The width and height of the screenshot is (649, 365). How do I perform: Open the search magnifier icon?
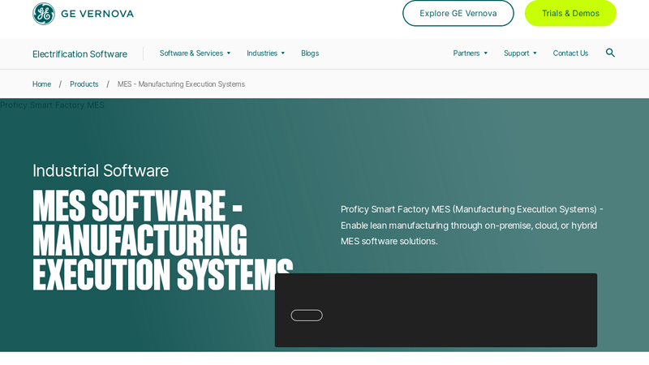[610, 53]
